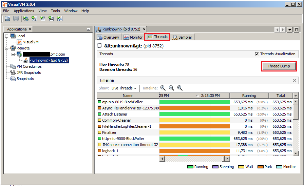Switch to the Overview tab
The width and height of the screenshot is (304, 186).
(108, 37)
